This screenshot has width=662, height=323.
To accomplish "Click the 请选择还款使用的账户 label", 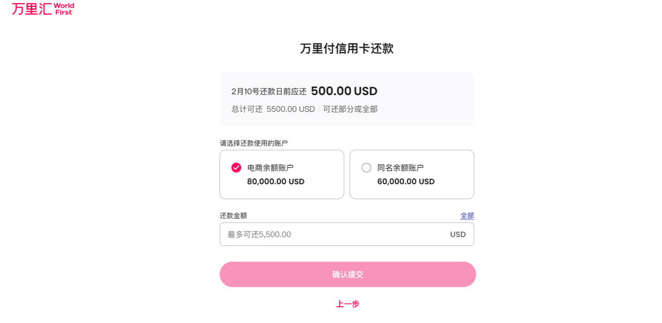I will click(253, 142).
